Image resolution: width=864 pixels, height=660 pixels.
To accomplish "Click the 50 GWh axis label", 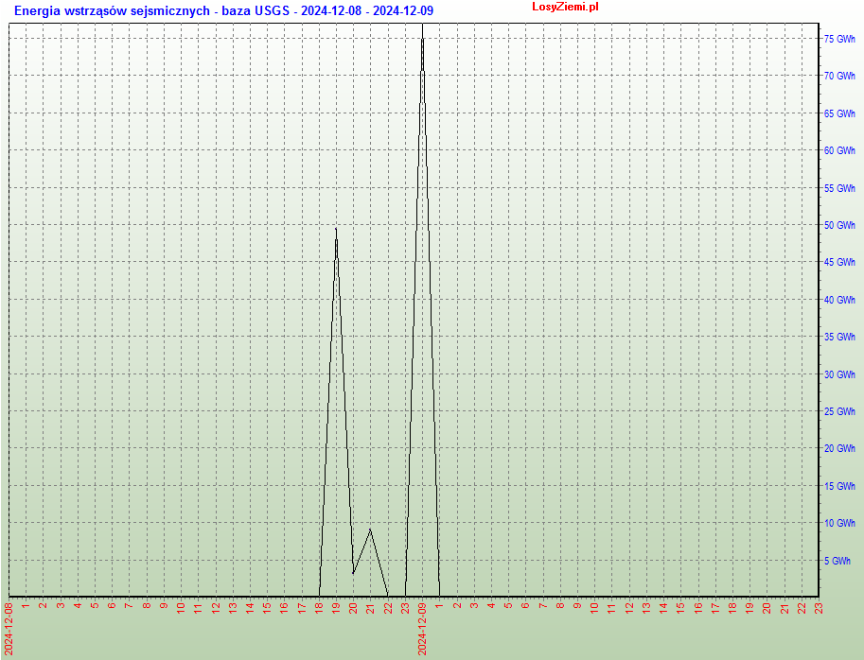I will click(838, 225).
